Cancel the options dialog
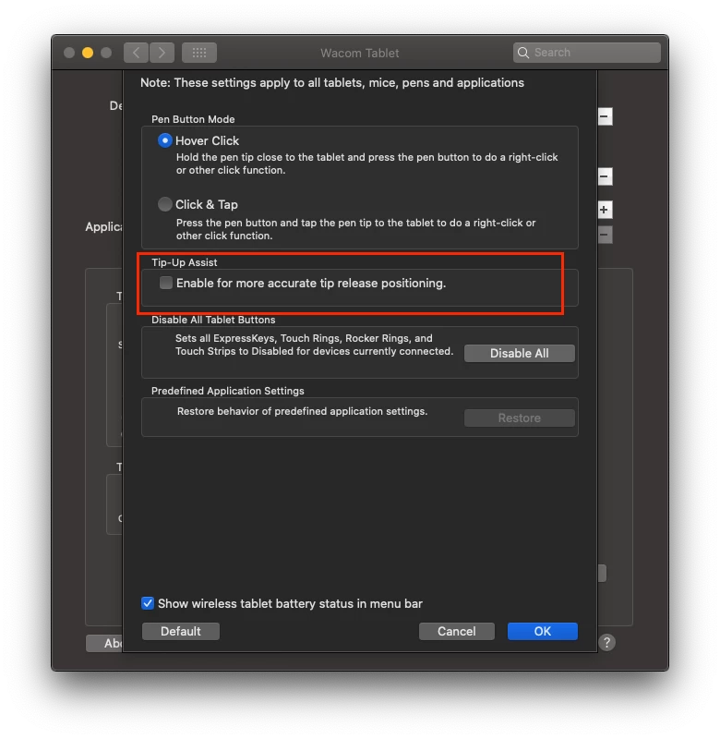Image resolution: width=720 pixels, height=739 pixels. click(x=456, y=631)
